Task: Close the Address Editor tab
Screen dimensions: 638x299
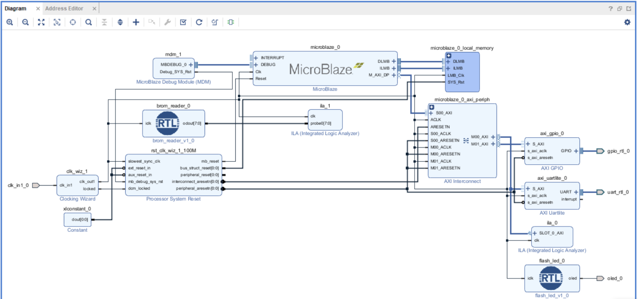Action: [95, 9]
